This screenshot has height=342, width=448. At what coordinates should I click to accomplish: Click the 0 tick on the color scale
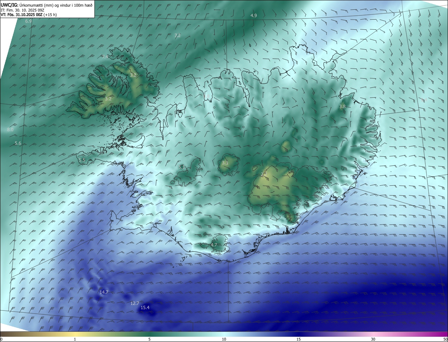pyautogui.click(x=1, y=340)
